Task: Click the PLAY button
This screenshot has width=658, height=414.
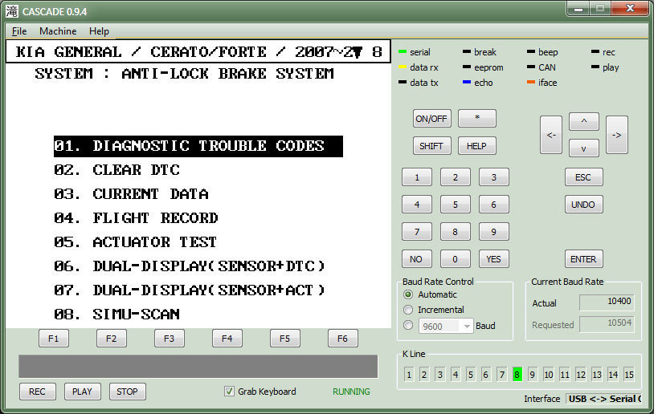Action: pyautogui.click(x=83, y=392)
